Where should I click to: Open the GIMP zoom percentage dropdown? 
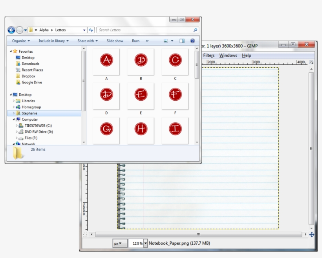click(146, 243)
